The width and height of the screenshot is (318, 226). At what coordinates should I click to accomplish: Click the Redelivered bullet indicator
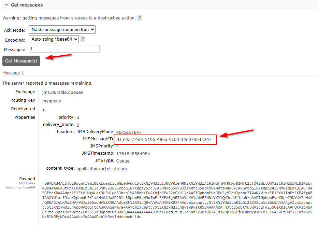click(43, 109)
